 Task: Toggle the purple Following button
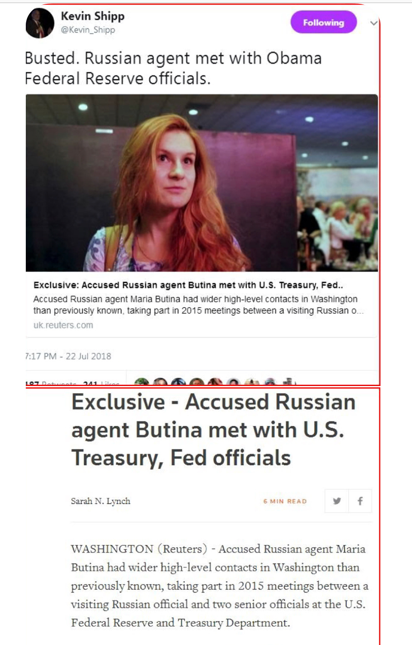tap(323, 22)
